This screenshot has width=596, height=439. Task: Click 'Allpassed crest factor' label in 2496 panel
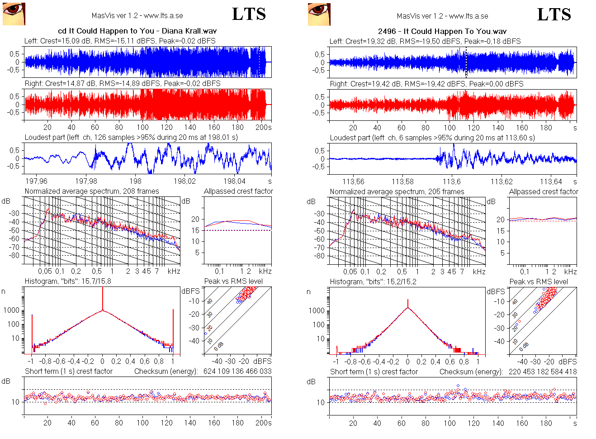pos(544,191)
